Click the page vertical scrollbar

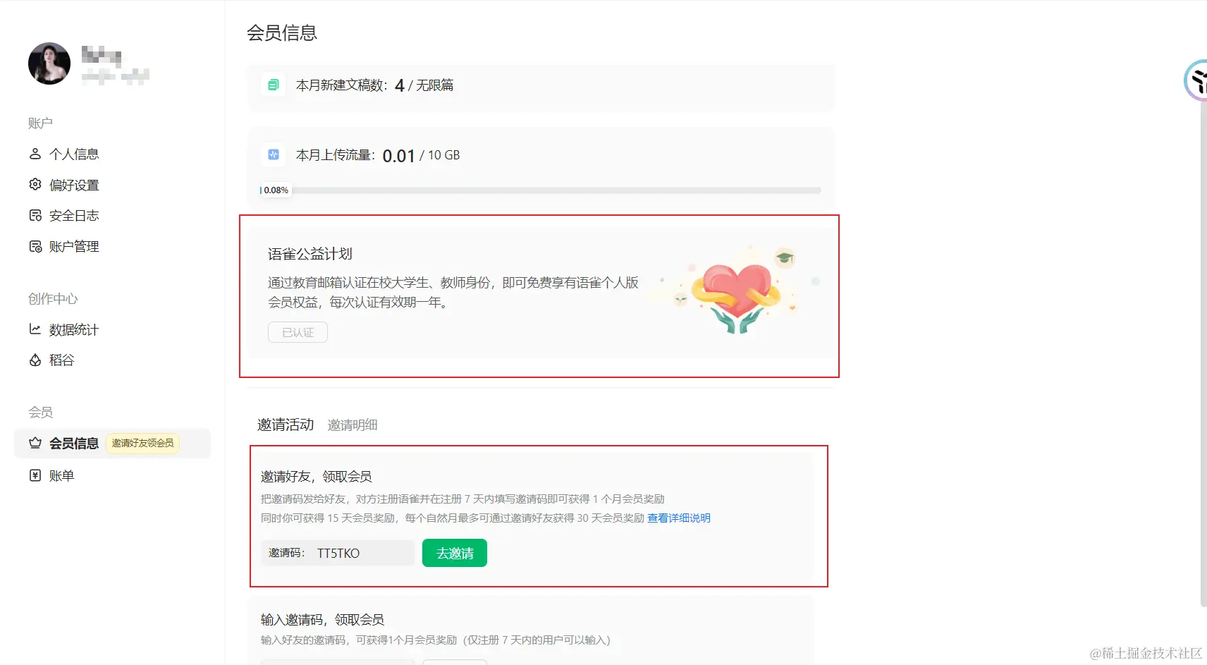[x=1203, y=353]
